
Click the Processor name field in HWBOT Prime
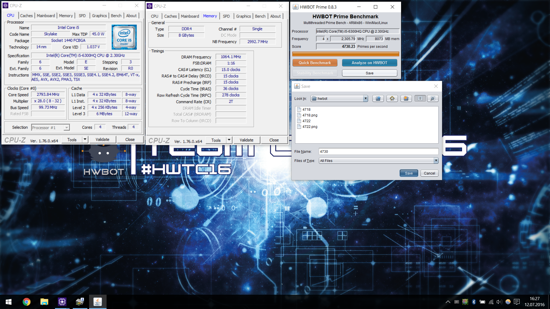tap(357, 31)
